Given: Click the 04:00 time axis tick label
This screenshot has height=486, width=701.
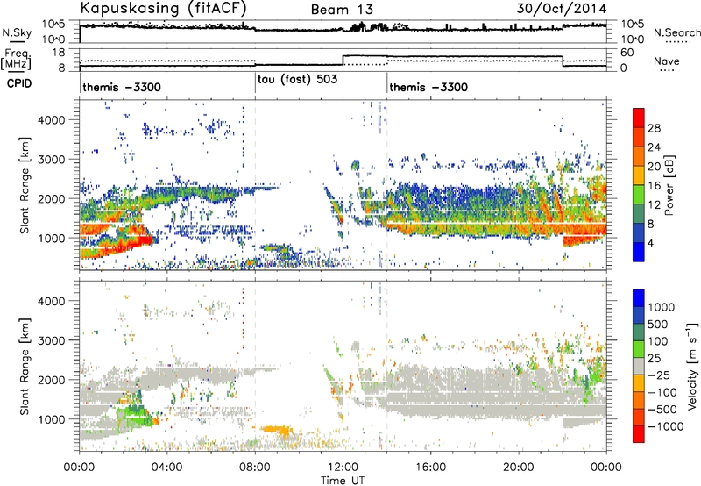Looking at the screenshot, I should click(x=167, y=467).
